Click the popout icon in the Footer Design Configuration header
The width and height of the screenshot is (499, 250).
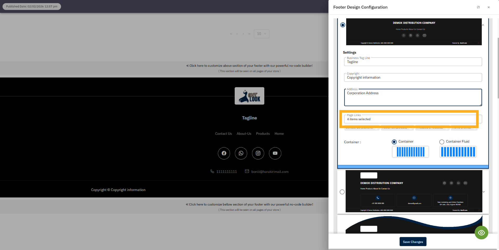pyautogui.click(x=478, y=7)
